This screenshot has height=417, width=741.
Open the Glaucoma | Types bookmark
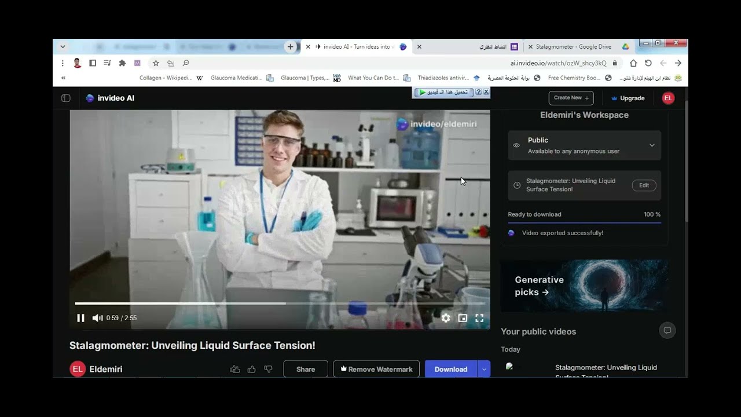pos(310,78)
